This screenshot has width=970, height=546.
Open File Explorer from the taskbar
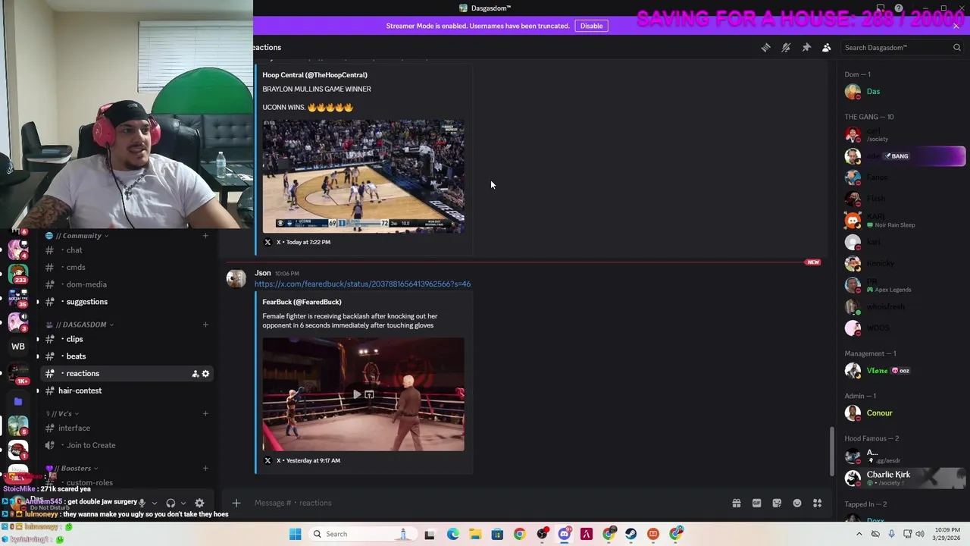coord(475,534)
